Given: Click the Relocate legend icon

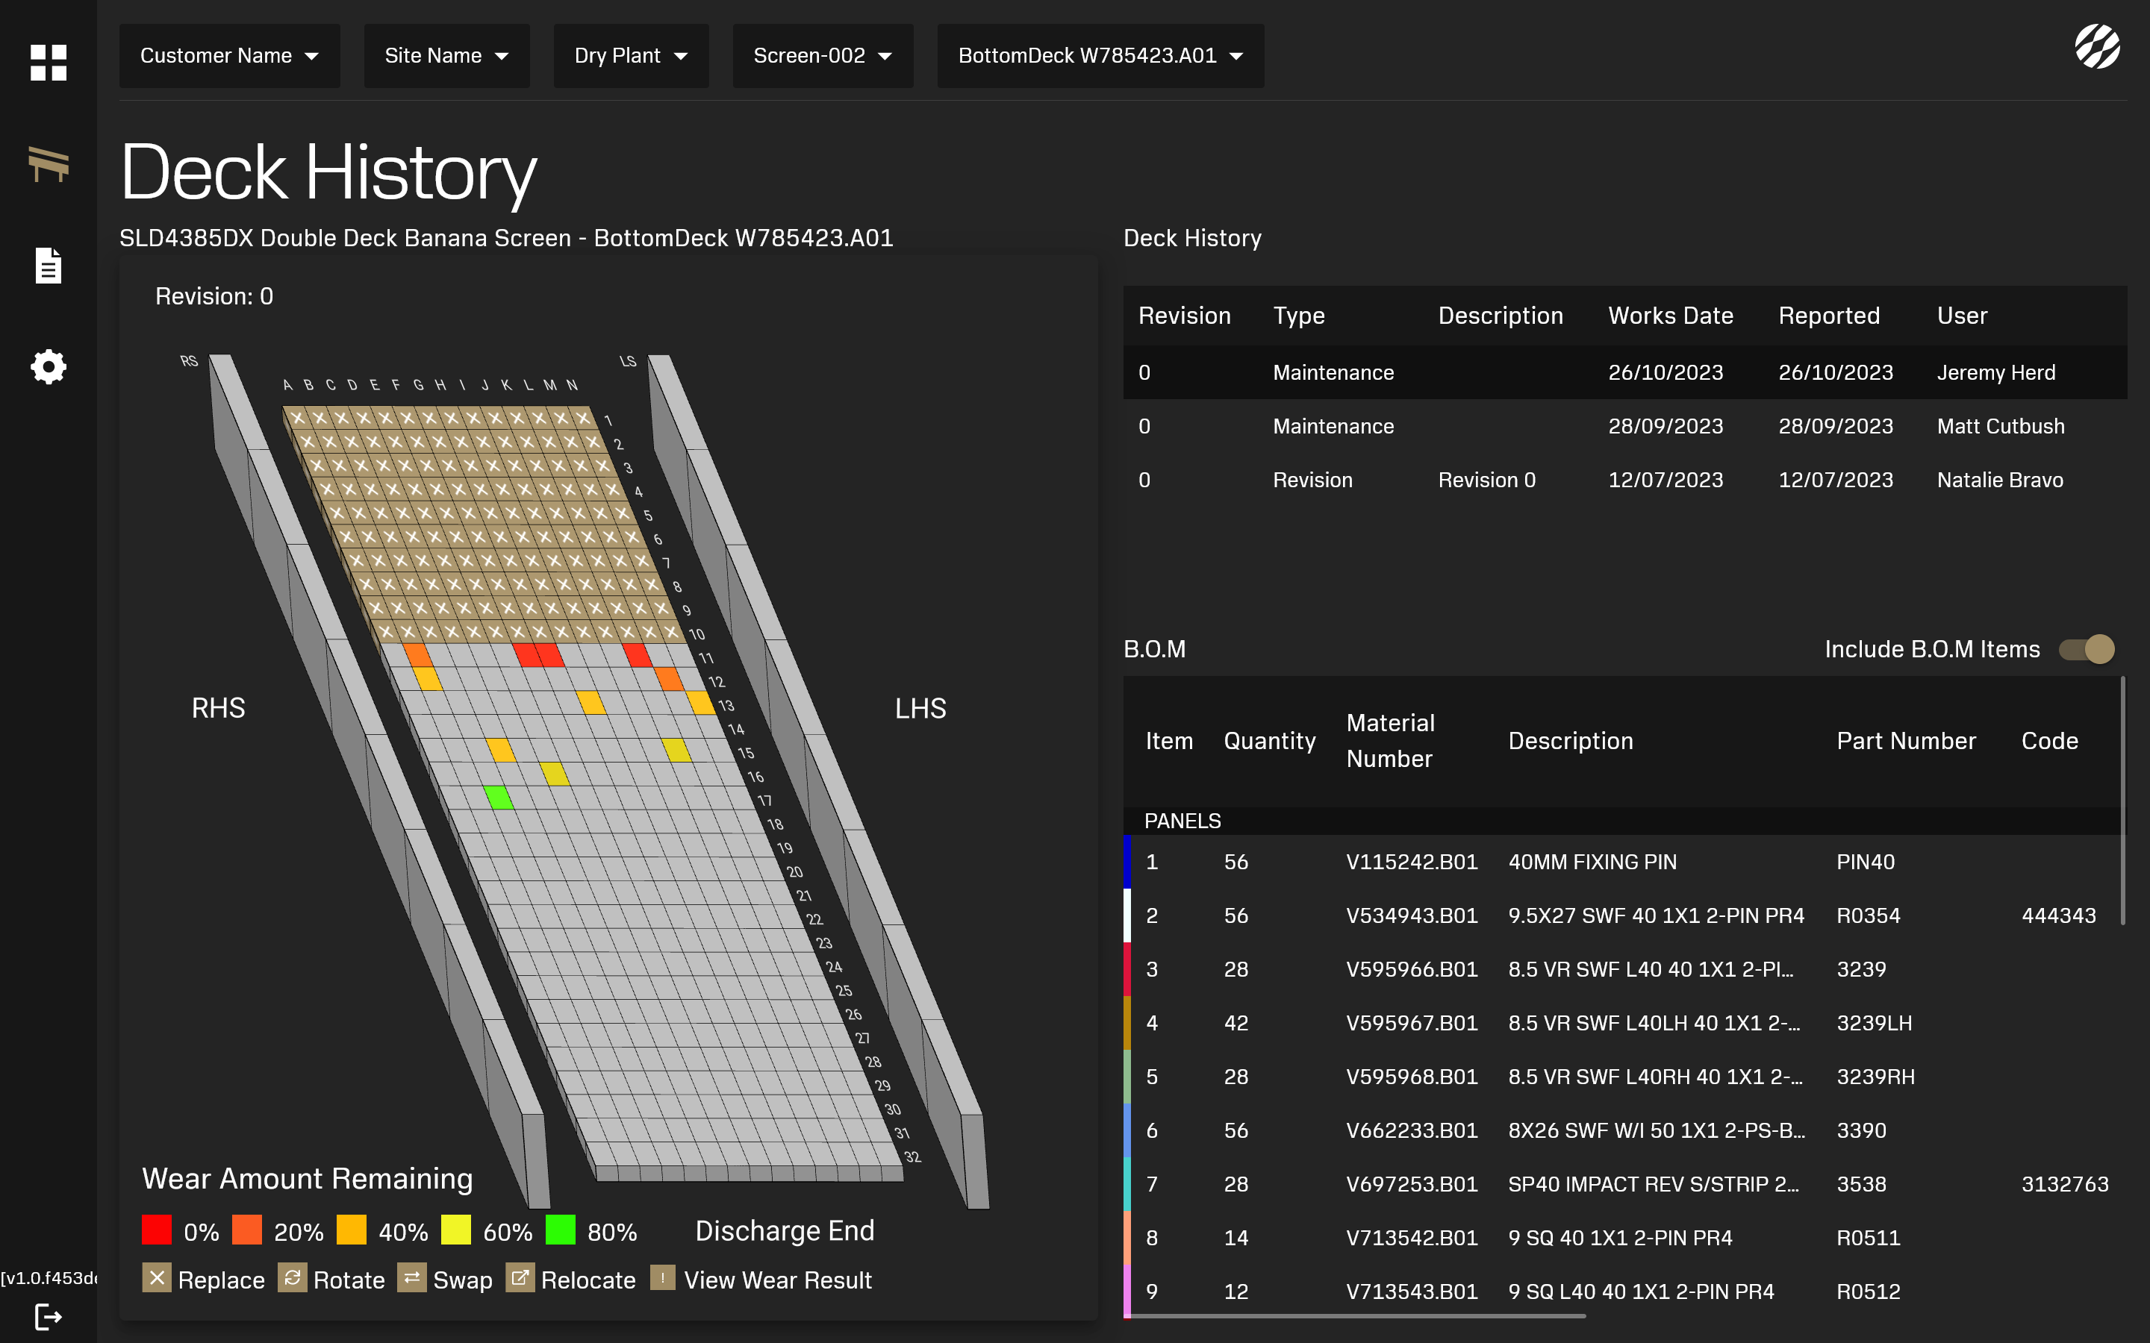Looking at the screenshot, I should click(520, 1278).
